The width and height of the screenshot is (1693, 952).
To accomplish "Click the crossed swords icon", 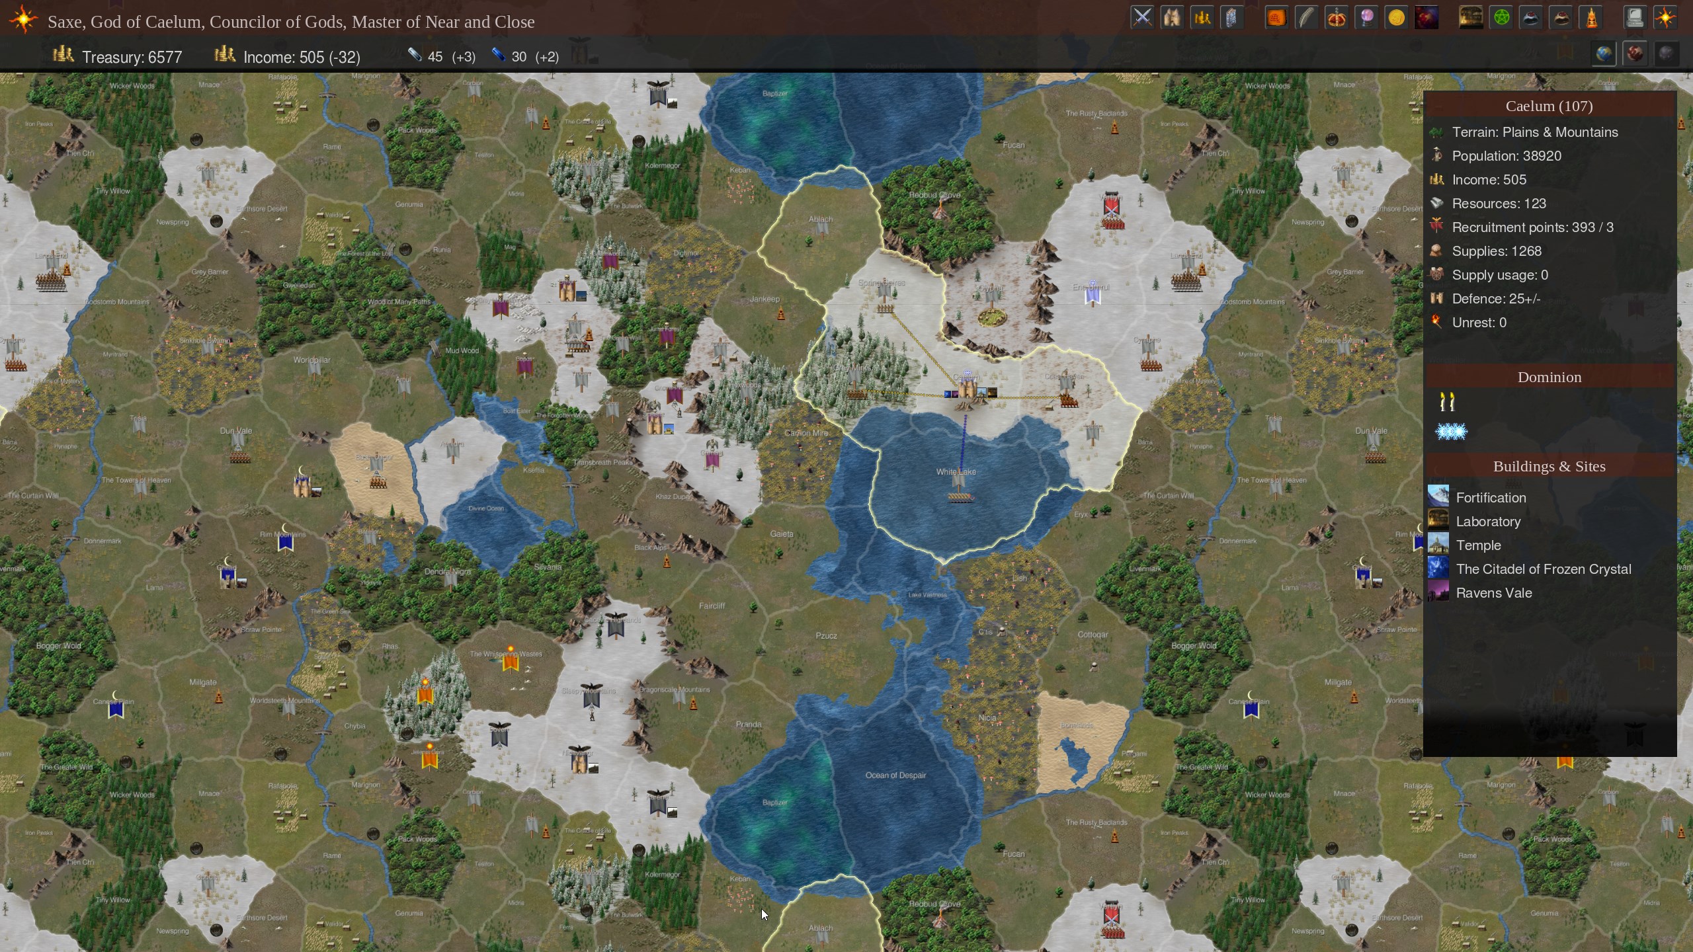I will click(1142, 18).
